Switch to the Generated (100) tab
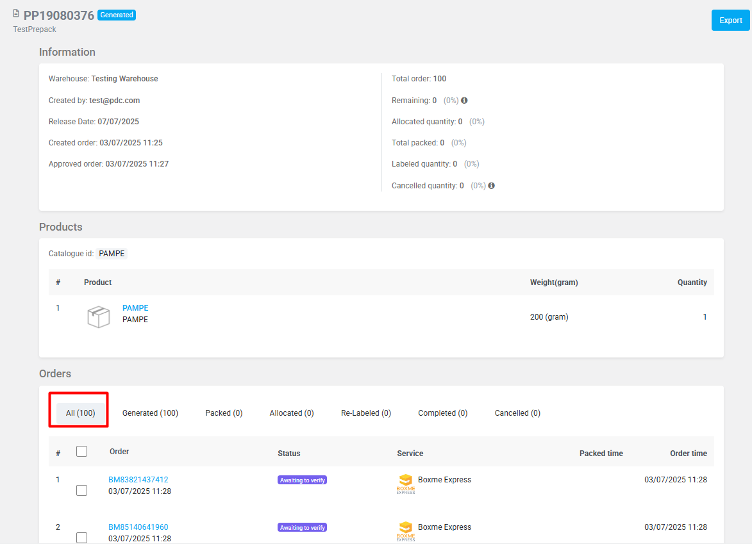Screen dimensions: 752x549 (x=150, y=413)
